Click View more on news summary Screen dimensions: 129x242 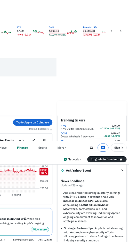(40, 230)
